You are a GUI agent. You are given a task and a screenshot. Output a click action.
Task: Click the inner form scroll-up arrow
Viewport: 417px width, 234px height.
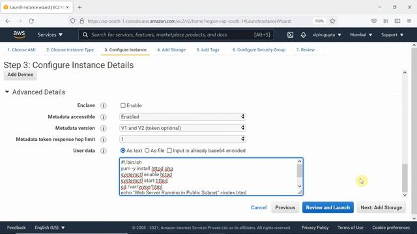405,72
